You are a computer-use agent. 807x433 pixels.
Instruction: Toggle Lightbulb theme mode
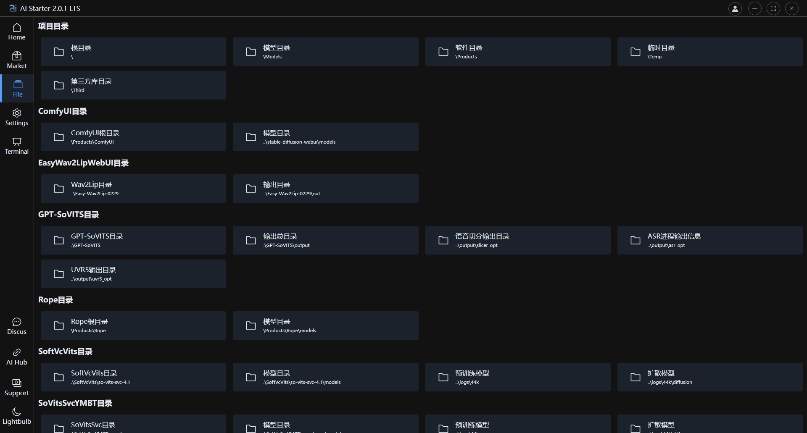tap(17, 416)
